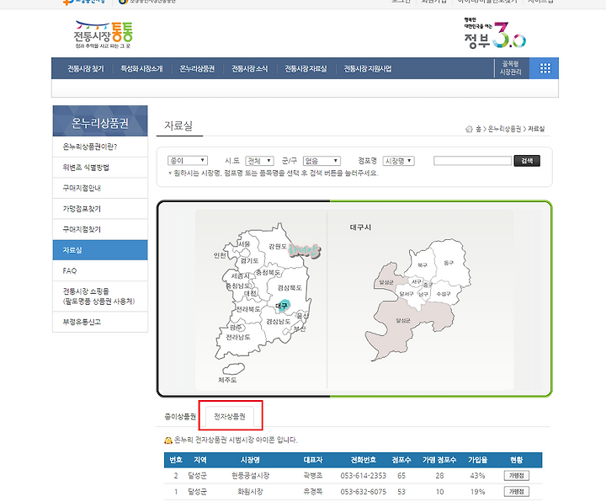Switch to the 전자상품권 tab
606x502 pixels.
pyautogui.click(x=230, y=417)
